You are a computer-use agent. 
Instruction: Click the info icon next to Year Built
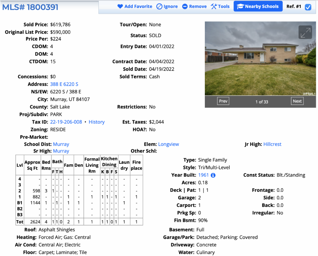click(213, 175)
